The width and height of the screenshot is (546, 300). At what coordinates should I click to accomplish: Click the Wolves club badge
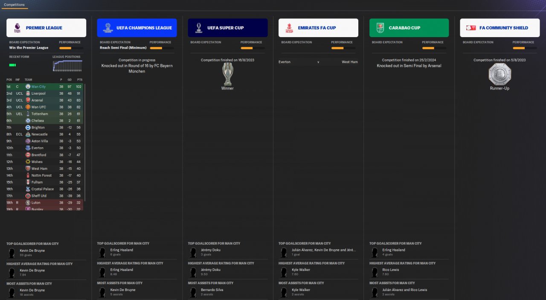pos(28,162)
